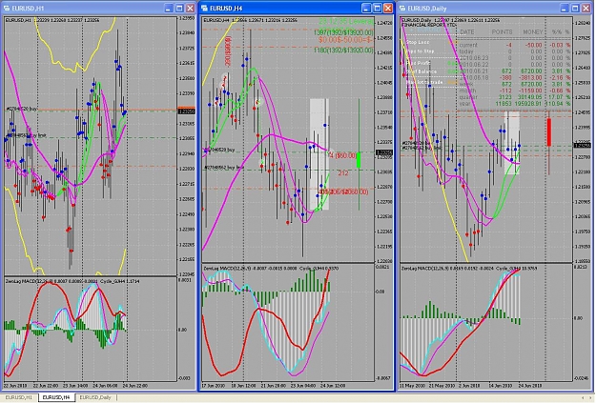Select the '#27846562 buy limit' label in H4 chart

coord(224,167)
